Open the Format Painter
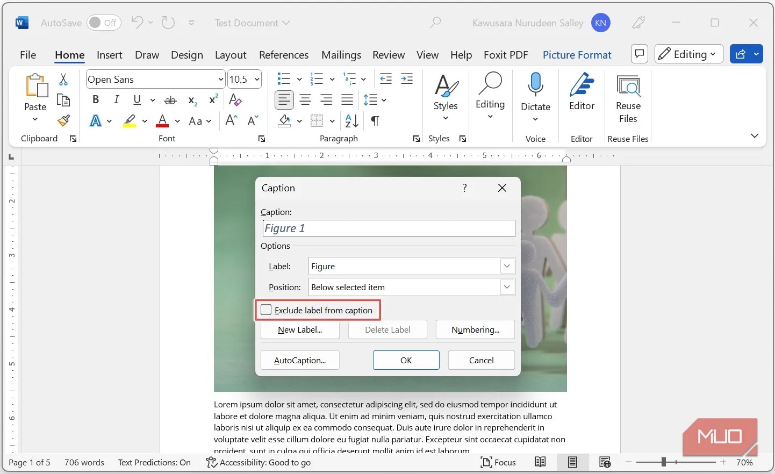This screenshot has height=474, width=775. [x=64, y=120]
